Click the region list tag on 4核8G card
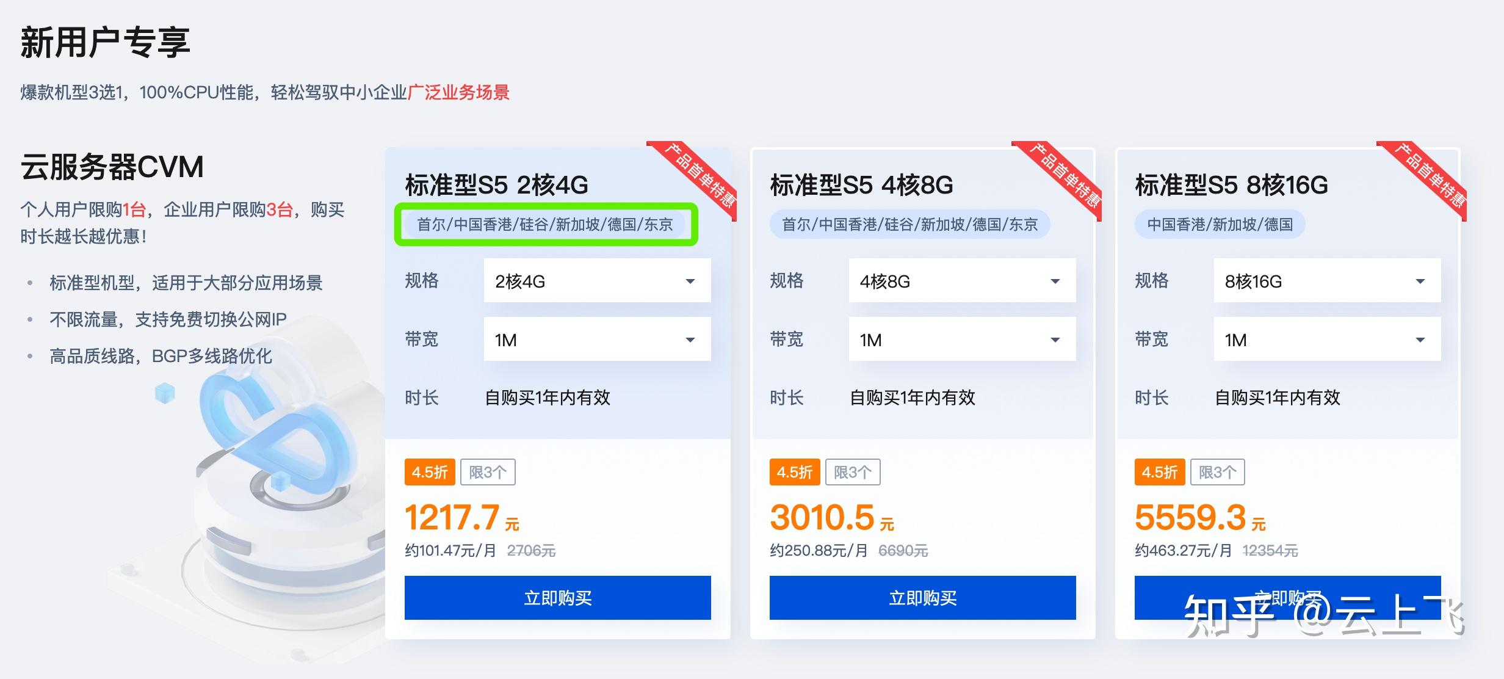 909,225
